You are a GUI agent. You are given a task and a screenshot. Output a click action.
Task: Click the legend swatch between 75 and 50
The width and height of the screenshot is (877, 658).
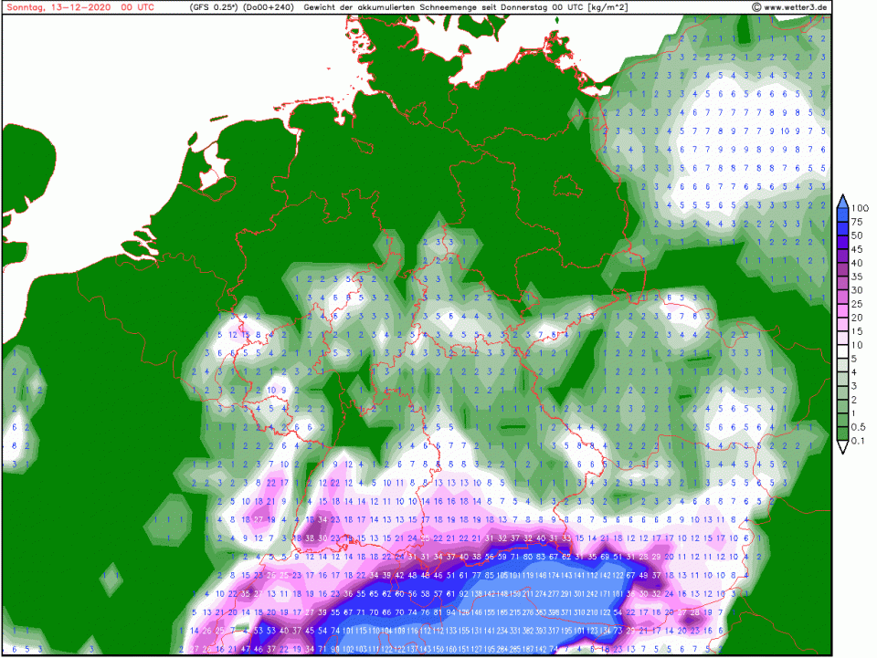point(842,228)
